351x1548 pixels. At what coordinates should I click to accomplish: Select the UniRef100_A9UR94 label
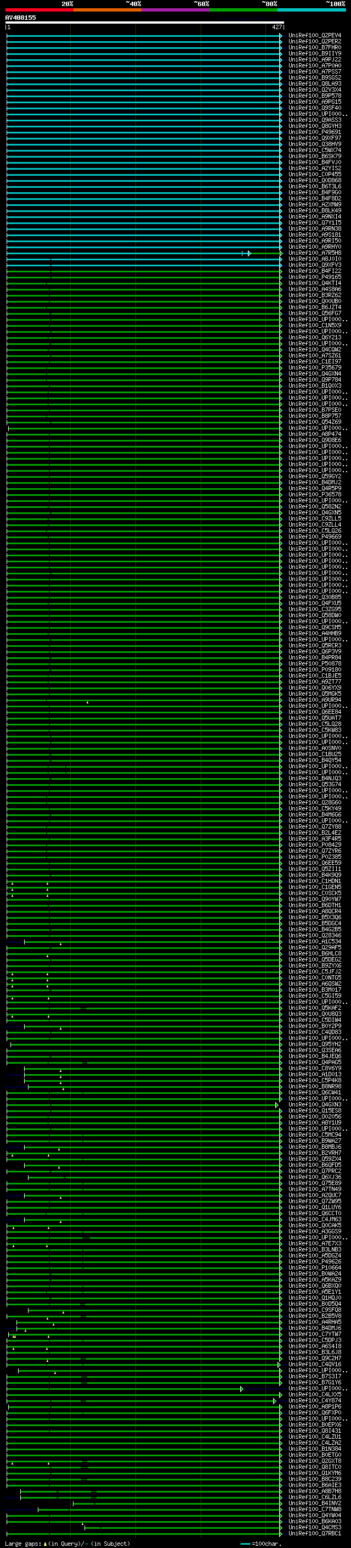point(314,700)
